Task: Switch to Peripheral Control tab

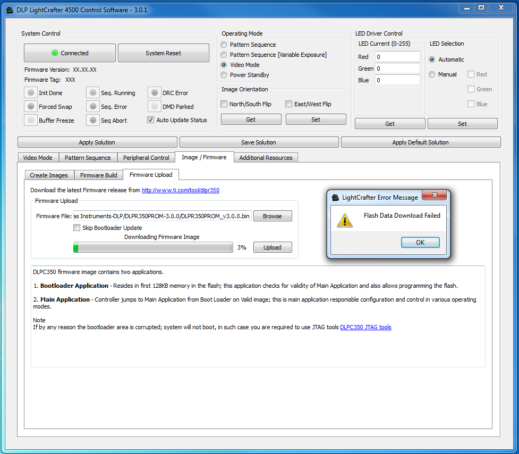Action: pos(146,158)
